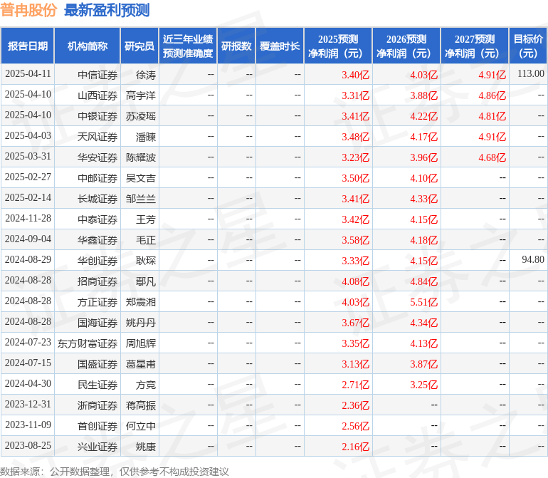Select the 113.00 target price cell

(531, 74)
